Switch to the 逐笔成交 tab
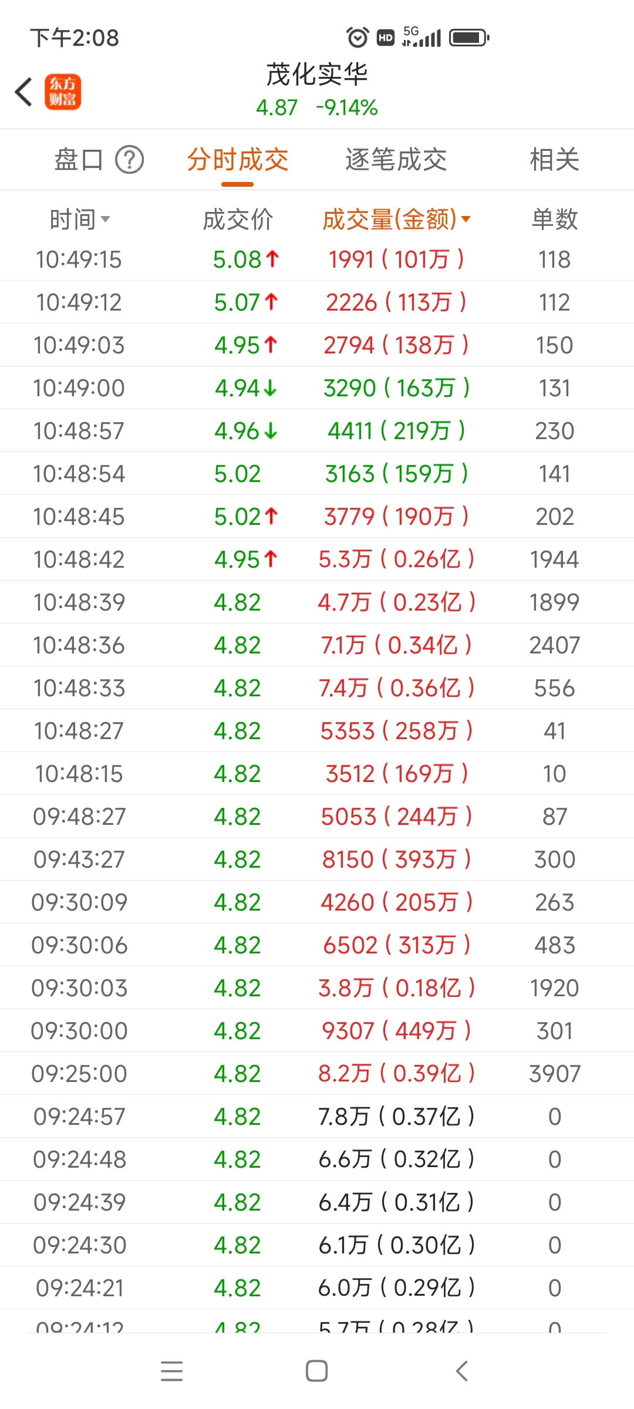Image resolution: width=634 pixels, height=1409 pixels. [396, 160]
